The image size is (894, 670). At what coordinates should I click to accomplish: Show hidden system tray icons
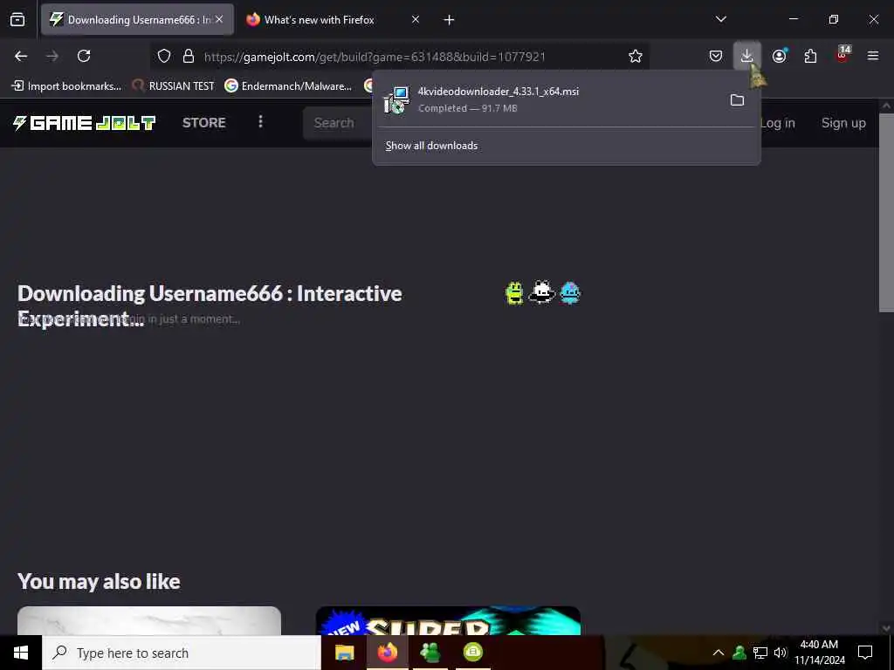coord(719,653)
